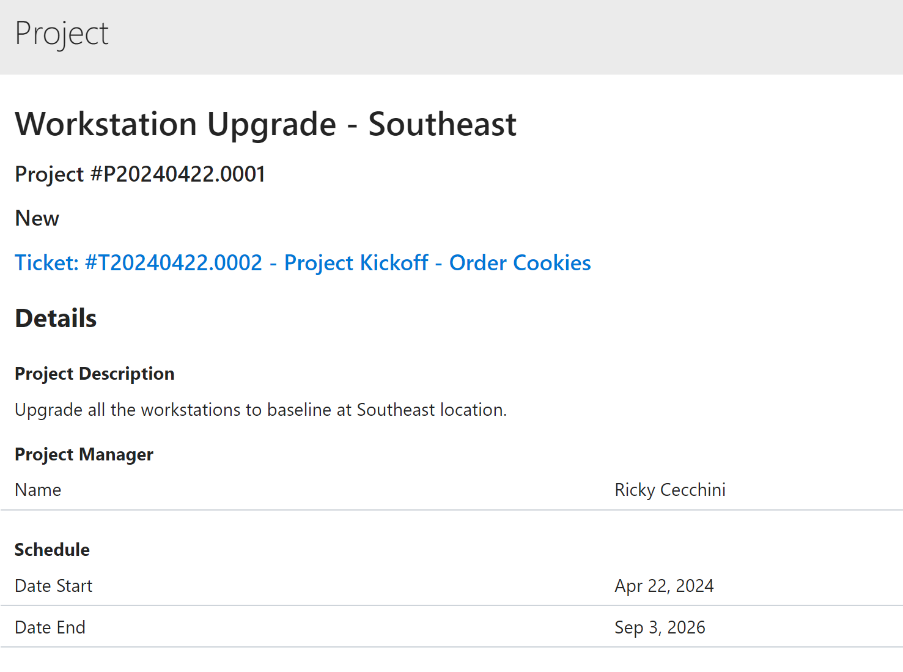Click the Project Description label
This screenshot has width=903, height=672.
click(x=95, y=374)
